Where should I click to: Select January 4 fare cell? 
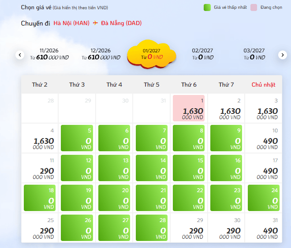(40, 138)
